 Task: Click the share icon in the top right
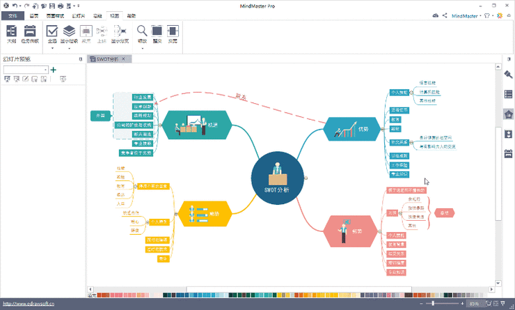(x=445, y=15)
